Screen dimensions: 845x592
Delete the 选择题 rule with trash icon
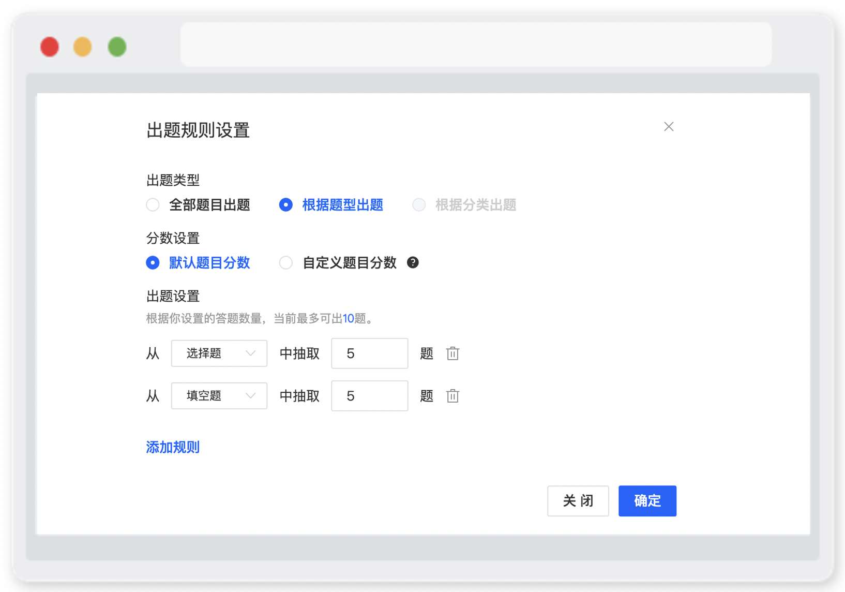click(x=452, y=353)
